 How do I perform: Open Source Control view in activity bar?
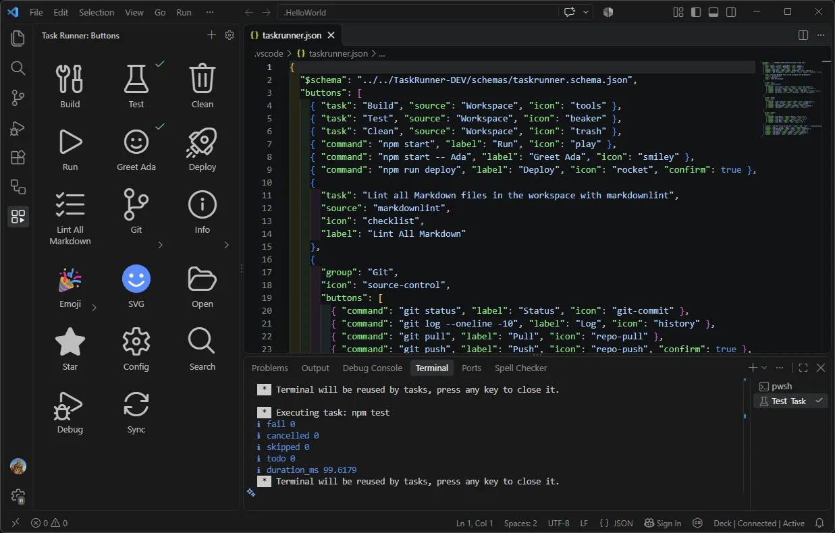point(18,98)
